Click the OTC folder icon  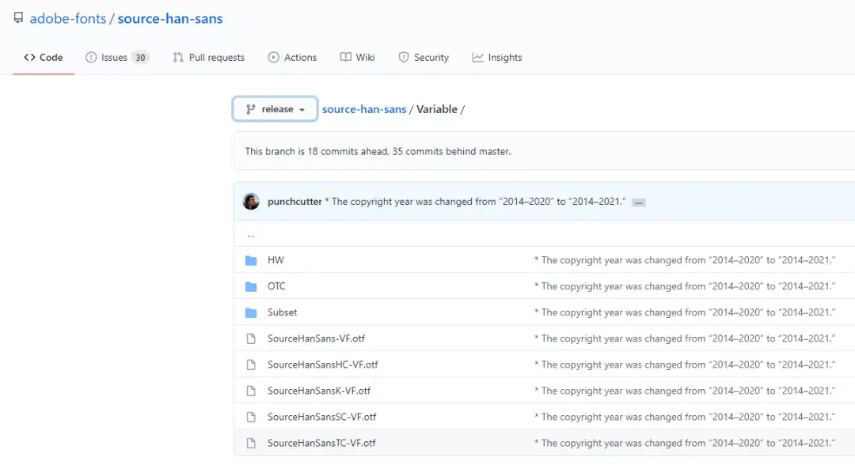coord(251,286)
